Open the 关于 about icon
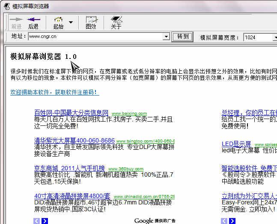The width and height of the screenshot is (277, 224). click(x=116, y=20)
